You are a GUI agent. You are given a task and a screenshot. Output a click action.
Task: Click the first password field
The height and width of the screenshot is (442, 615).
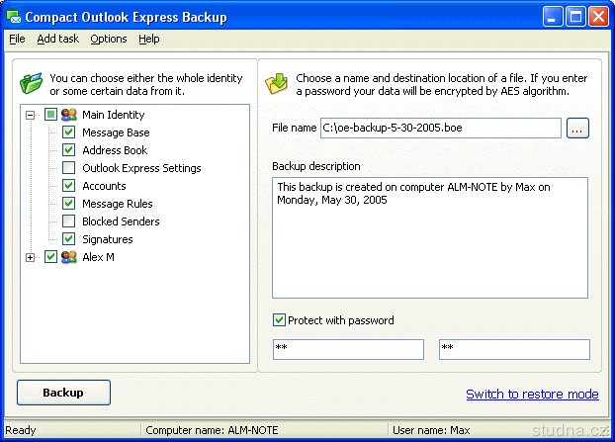tap(348, 349)
